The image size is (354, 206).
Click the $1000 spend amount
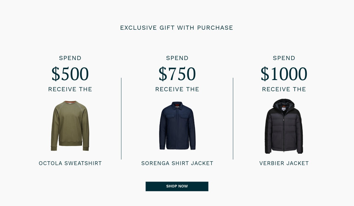click(x=284, y=74)
